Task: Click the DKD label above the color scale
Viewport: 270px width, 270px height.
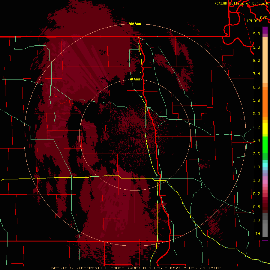Action: [x=264, y=18]
